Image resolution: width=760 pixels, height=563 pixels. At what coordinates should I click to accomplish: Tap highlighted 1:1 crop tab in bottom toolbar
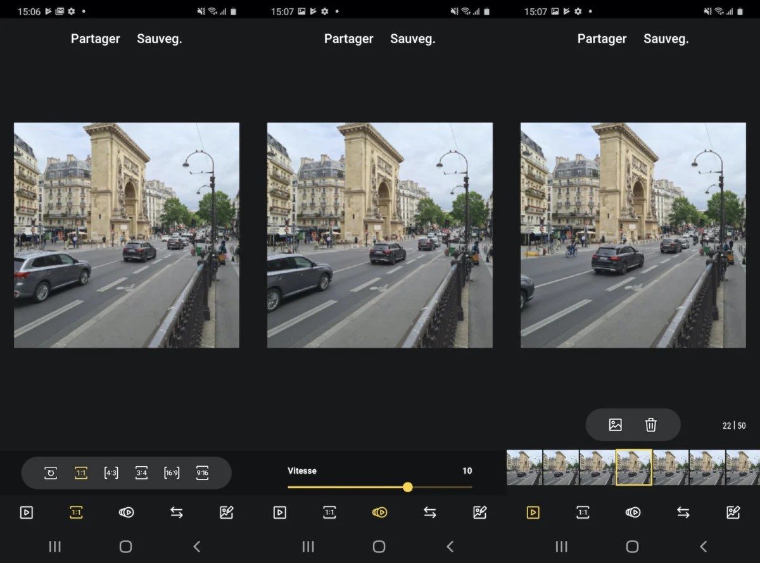click(x=76, y=513)
